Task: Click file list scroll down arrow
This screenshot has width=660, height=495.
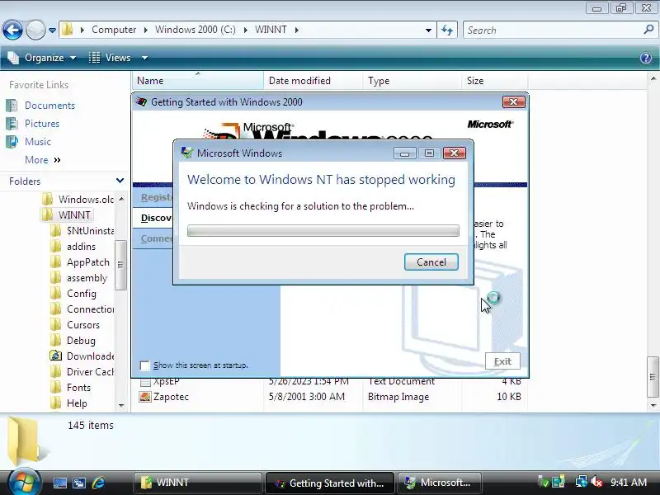Action: [x=653, y=406]
